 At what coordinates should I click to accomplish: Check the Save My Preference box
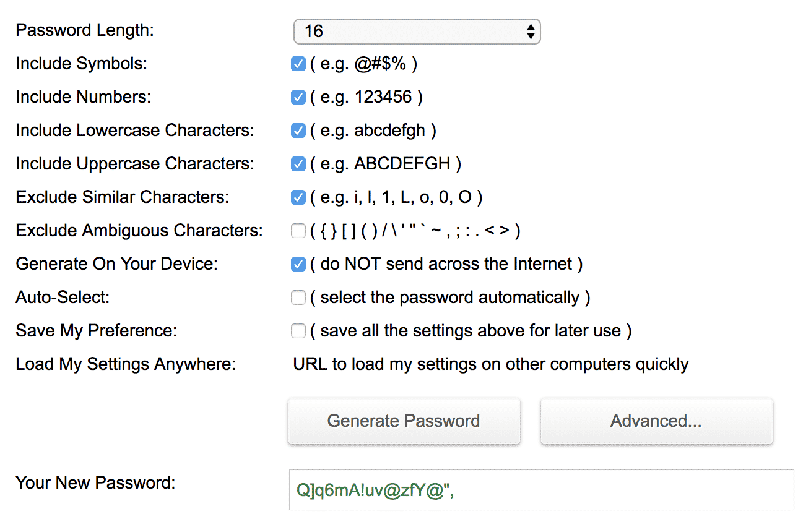coord(298,331)
